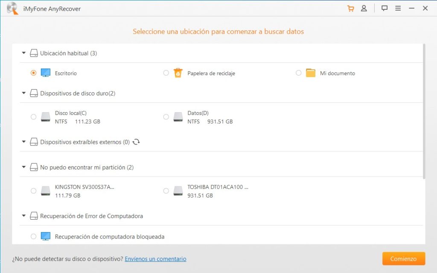Refresh external removable devices list
This screenshot has width=437, height=273.
pos(136,142)
